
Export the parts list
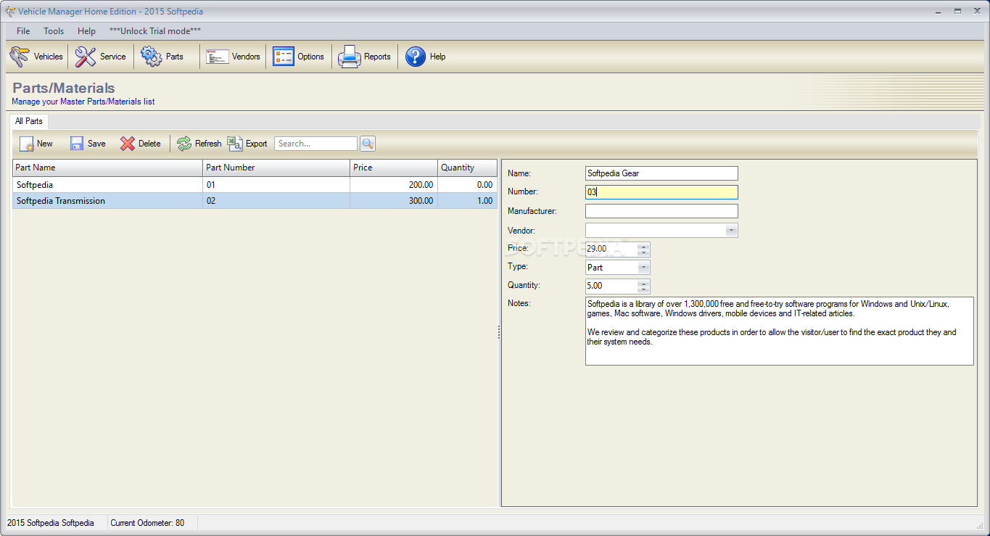(247, 144)
